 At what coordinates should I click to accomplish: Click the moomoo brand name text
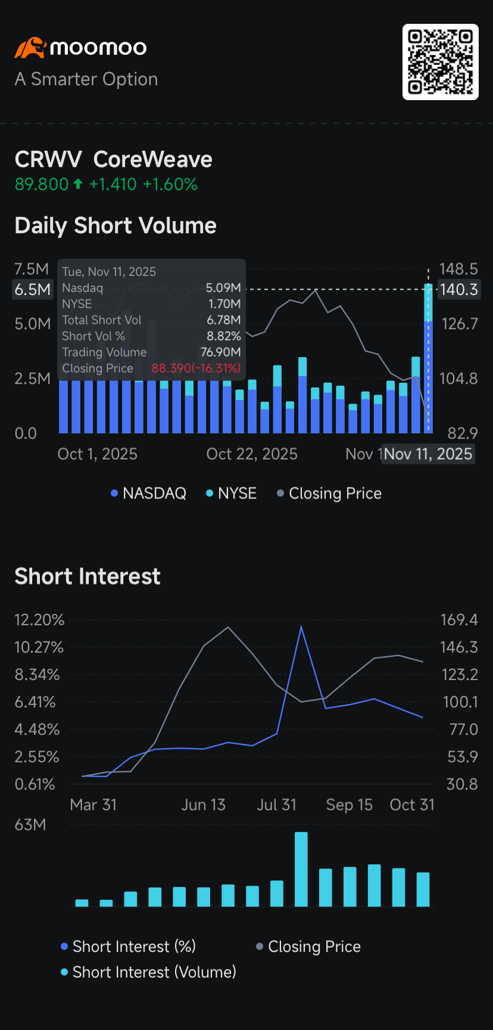pyautogui.click(x=98, y=48)
